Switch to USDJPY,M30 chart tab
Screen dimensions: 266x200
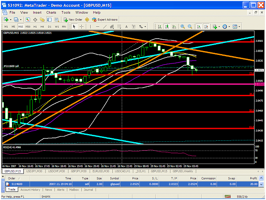[34, 171]
